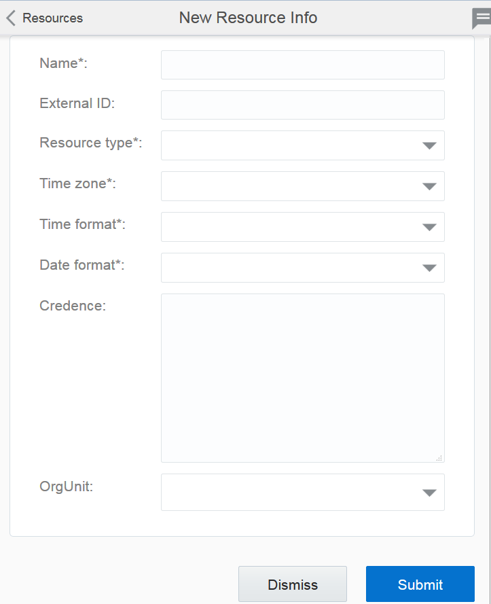Image resolution: width=491 pixels, height=604 pixels.
Task: Open the Time format dropdown arrow
Action: [429, 227]
